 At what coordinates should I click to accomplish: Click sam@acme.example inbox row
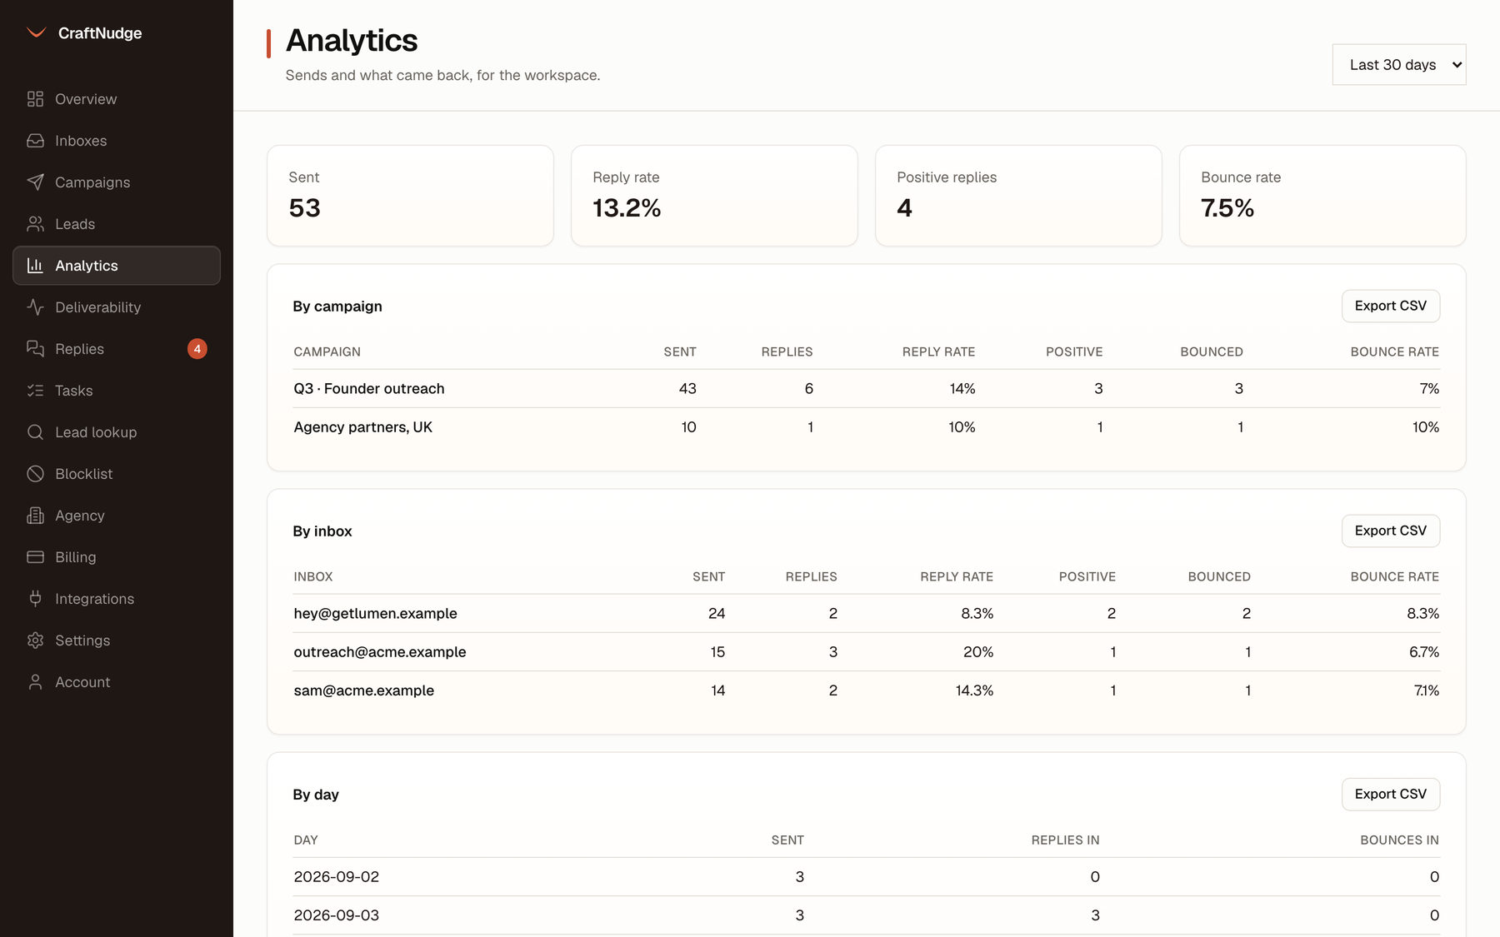pyautogui.click(x=867, y=690)
